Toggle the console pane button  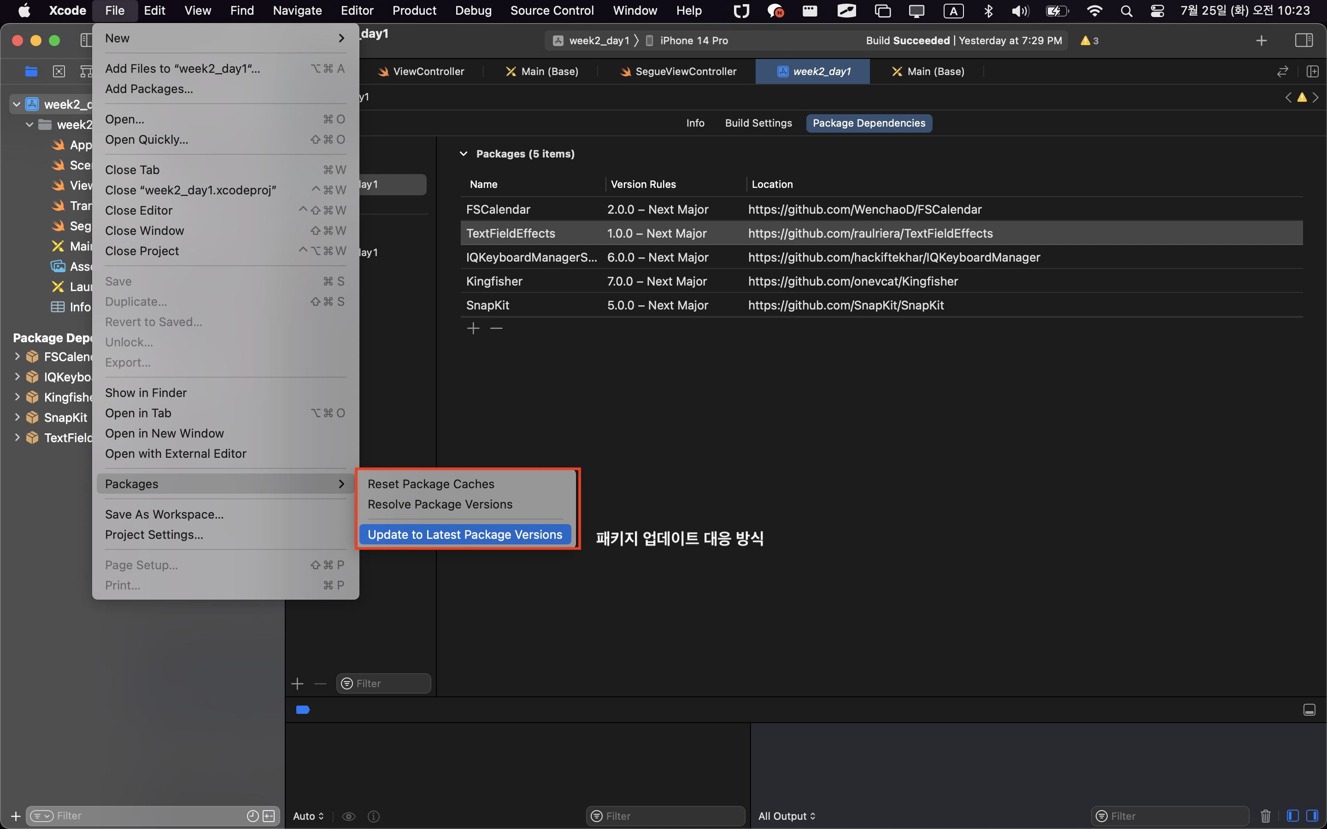click(x=1312, y=816)
